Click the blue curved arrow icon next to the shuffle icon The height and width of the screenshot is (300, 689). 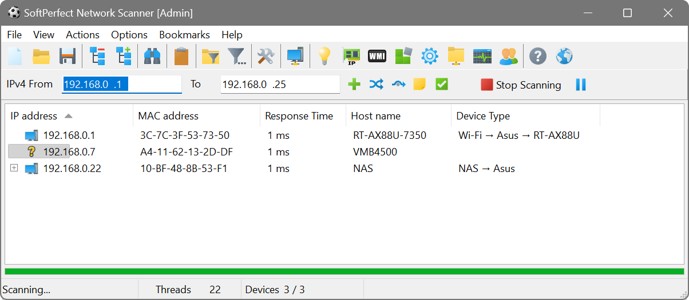coord(398,85)
